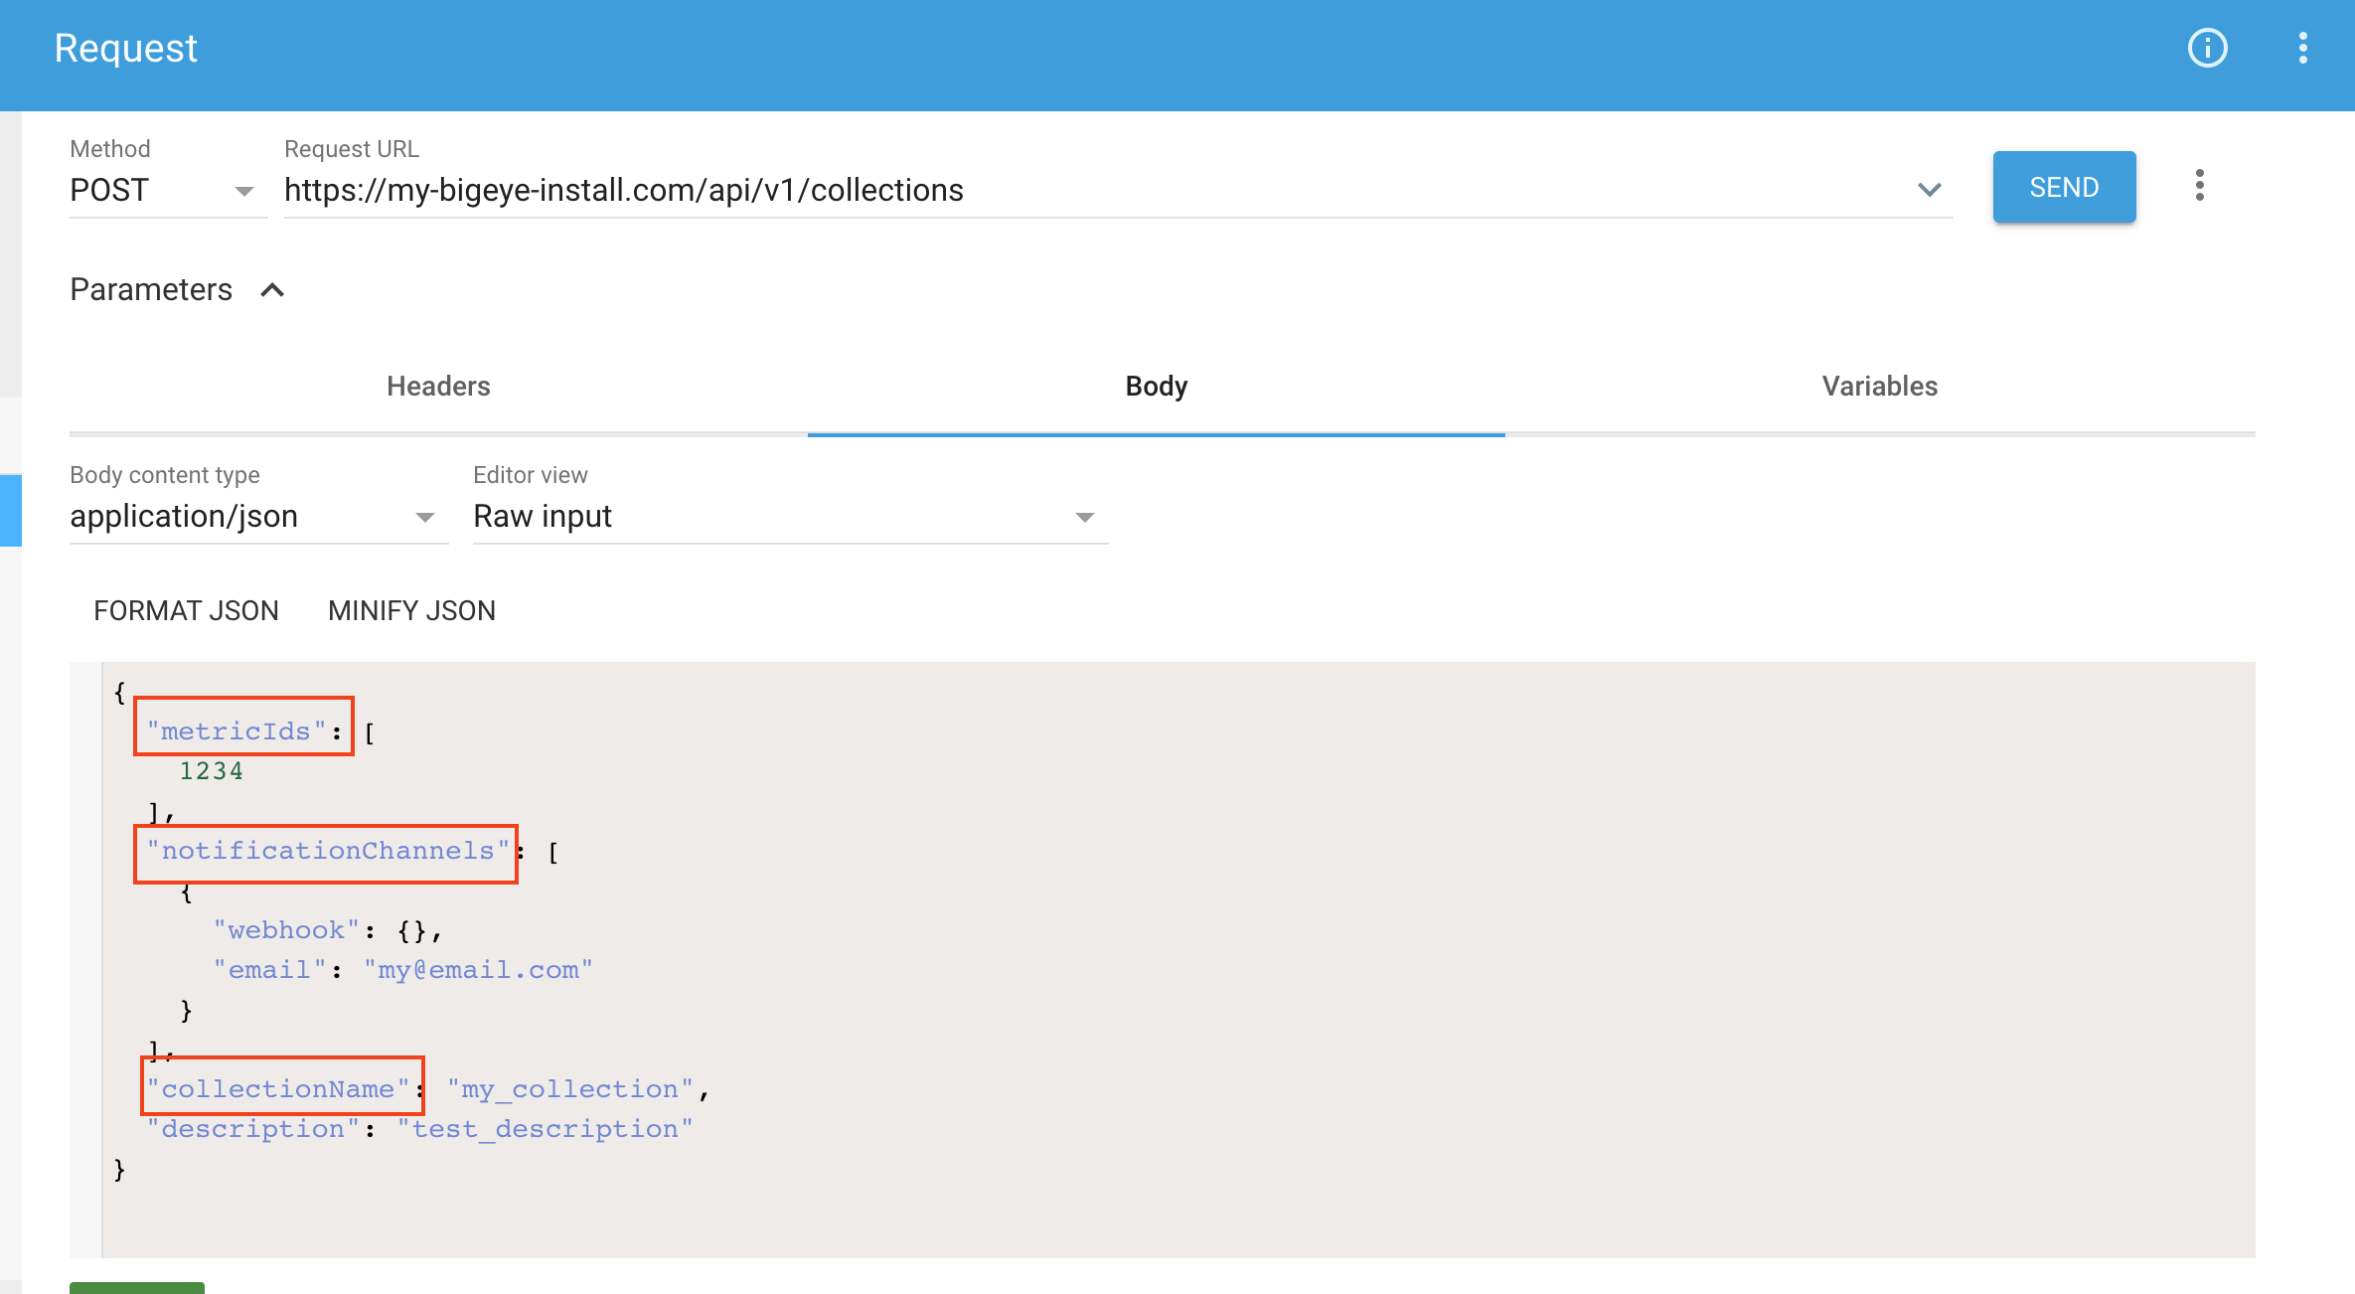This screenshot has width=2355, height=1294.
Task: Open request options menu beside SEND
Action: point(2199,186)
